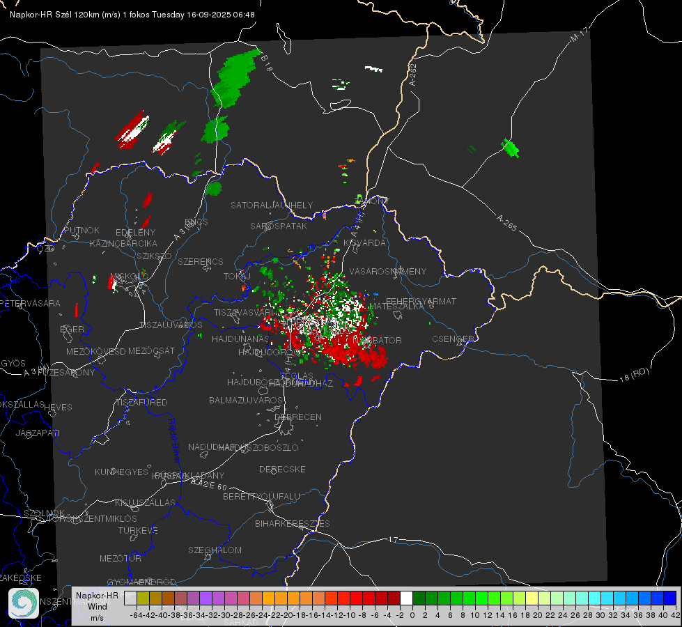This screenshot has height=627, width=682.
Task: Click the CSENGER town label
Action: (x=453, y=339)
